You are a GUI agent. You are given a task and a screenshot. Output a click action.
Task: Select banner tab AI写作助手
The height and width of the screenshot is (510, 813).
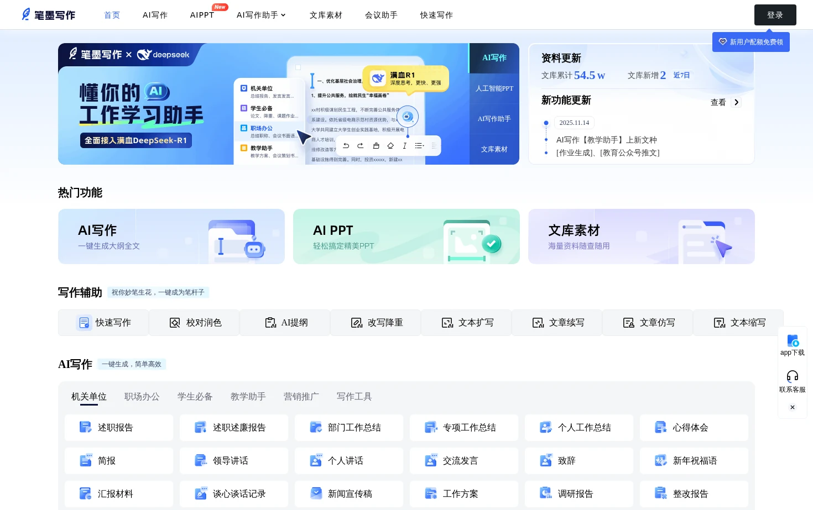[494, 119]
